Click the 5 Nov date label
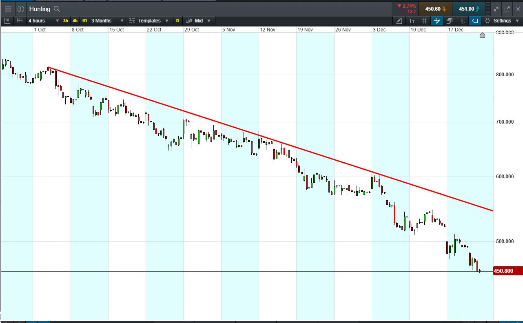 (x=229, y=30)
